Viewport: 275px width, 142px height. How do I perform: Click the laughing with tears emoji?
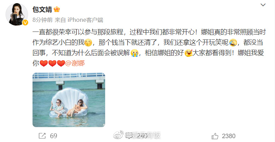point(233,43)
